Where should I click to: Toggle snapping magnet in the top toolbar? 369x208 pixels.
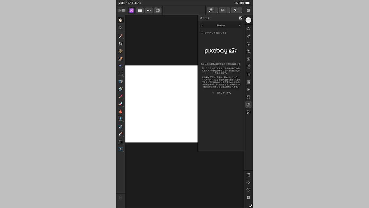pyautogui.click(x=235, y=10)
